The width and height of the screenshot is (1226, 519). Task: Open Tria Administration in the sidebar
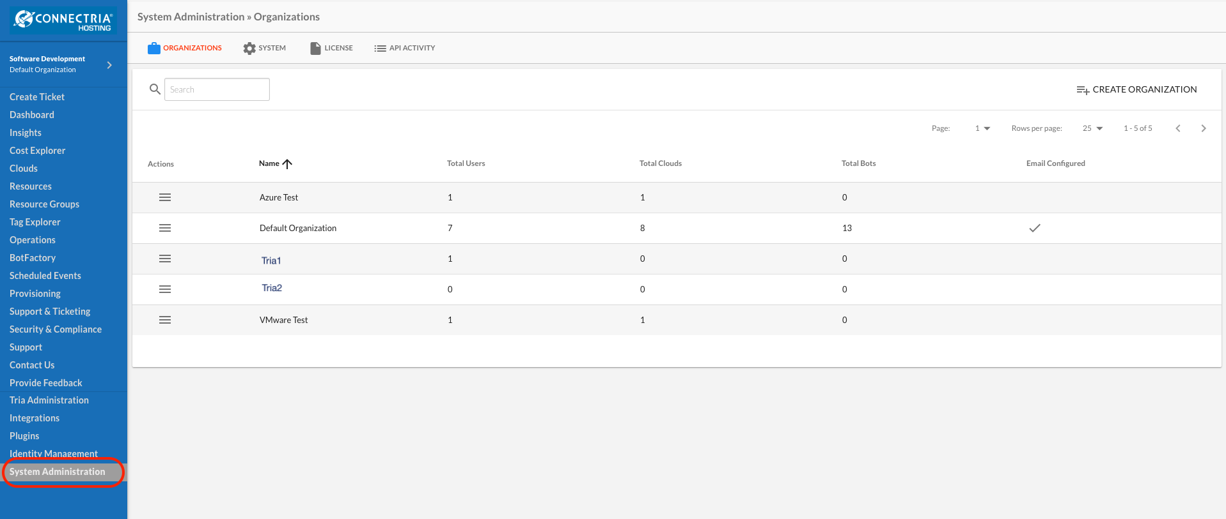tap(49, 400)
